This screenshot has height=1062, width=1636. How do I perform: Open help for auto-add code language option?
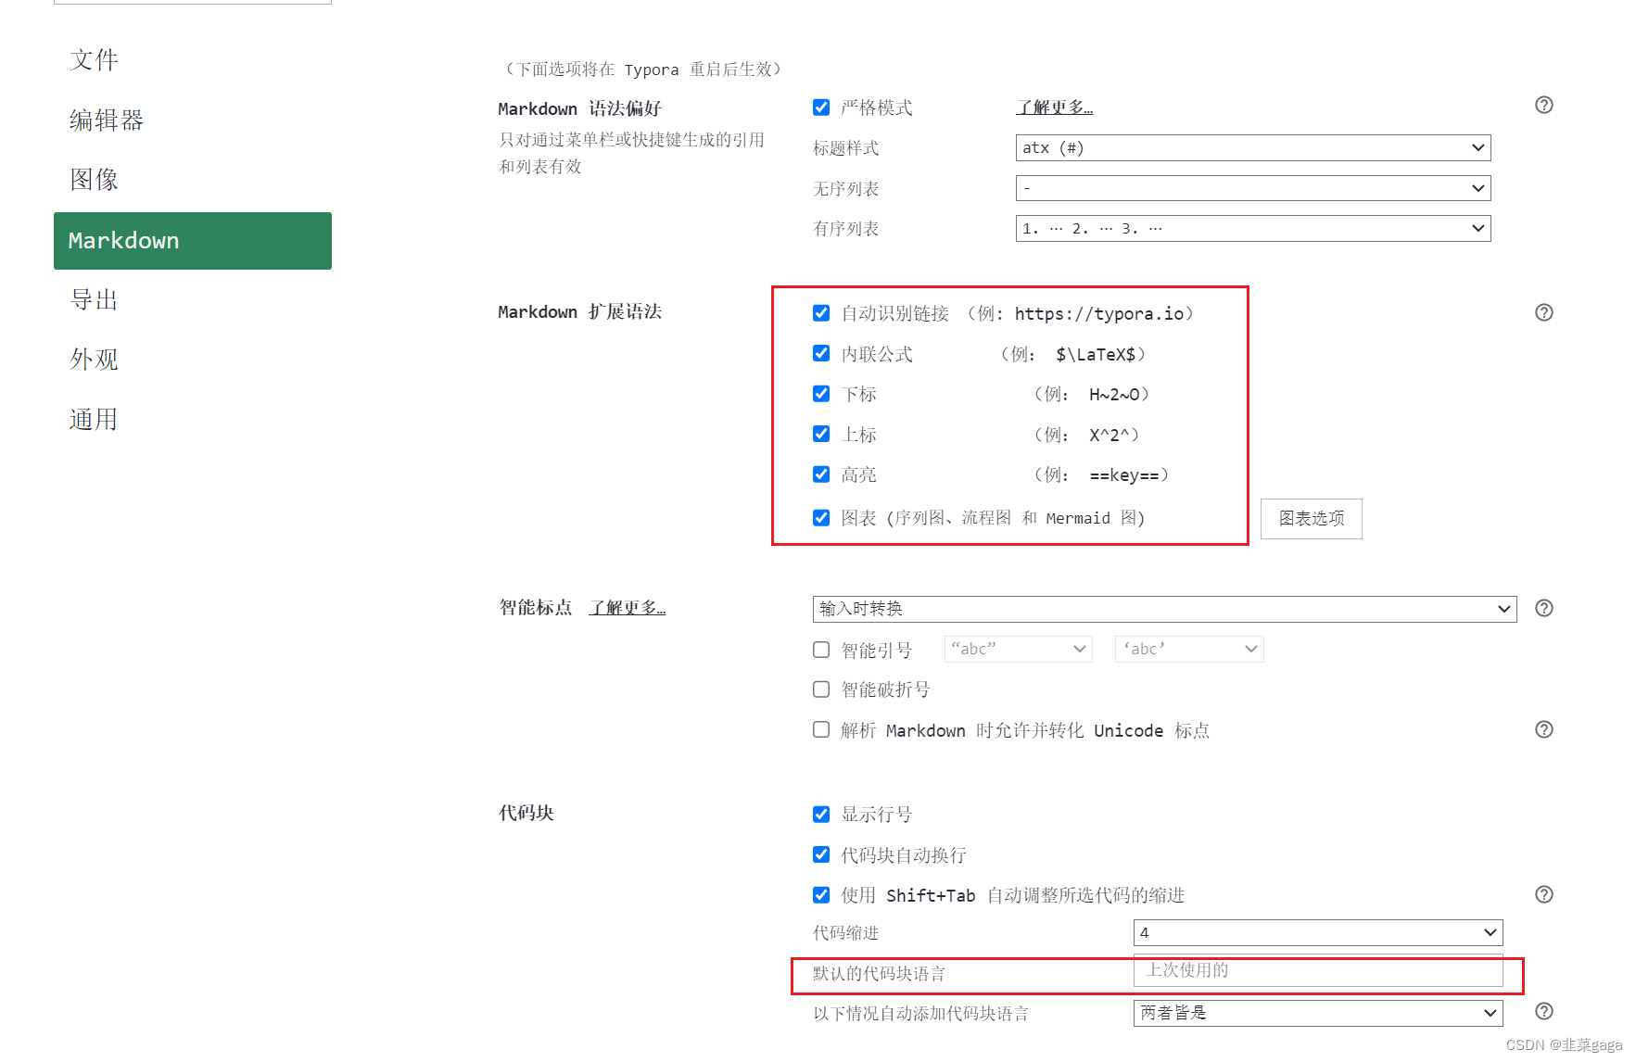(1543, 1011)
